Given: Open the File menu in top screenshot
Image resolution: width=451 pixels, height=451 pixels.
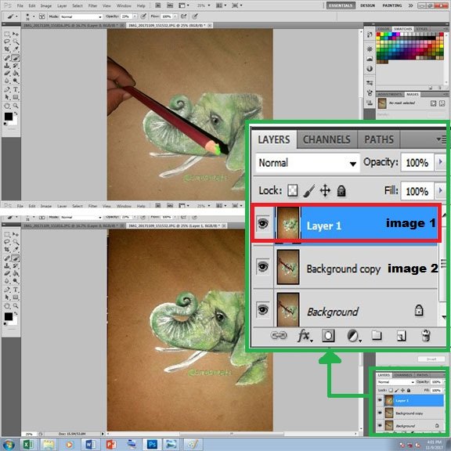Looking at the screenshot, I should [x=20, y=5].
